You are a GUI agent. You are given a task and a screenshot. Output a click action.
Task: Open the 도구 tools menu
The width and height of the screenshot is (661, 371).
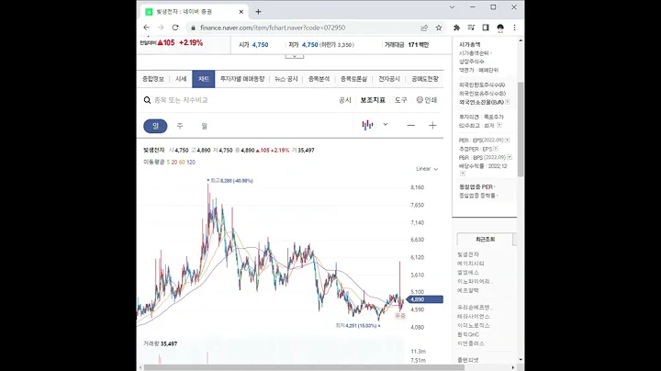point(400,100)
